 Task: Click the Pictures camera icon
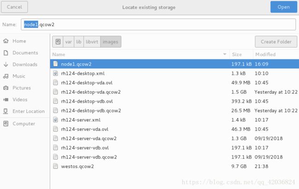[6, 88]
